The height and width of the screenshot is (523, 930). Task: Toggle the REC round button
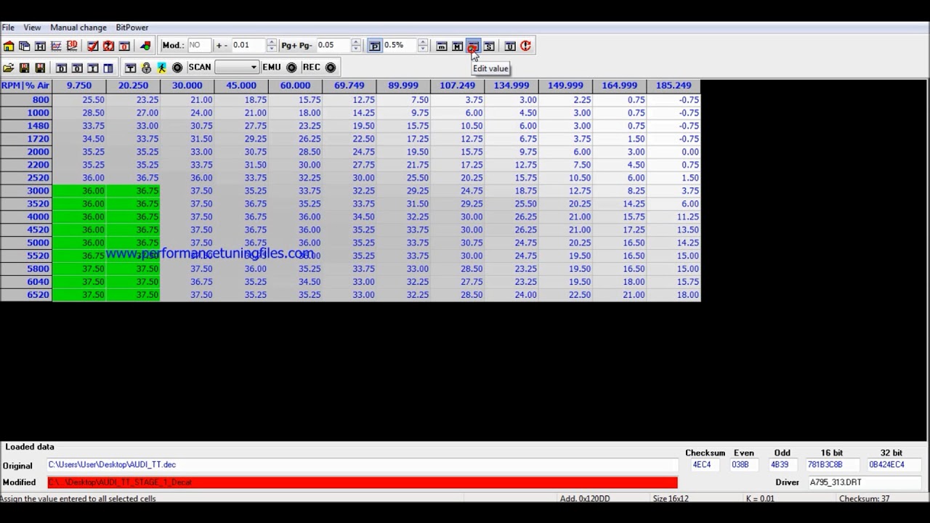[331, 68]
